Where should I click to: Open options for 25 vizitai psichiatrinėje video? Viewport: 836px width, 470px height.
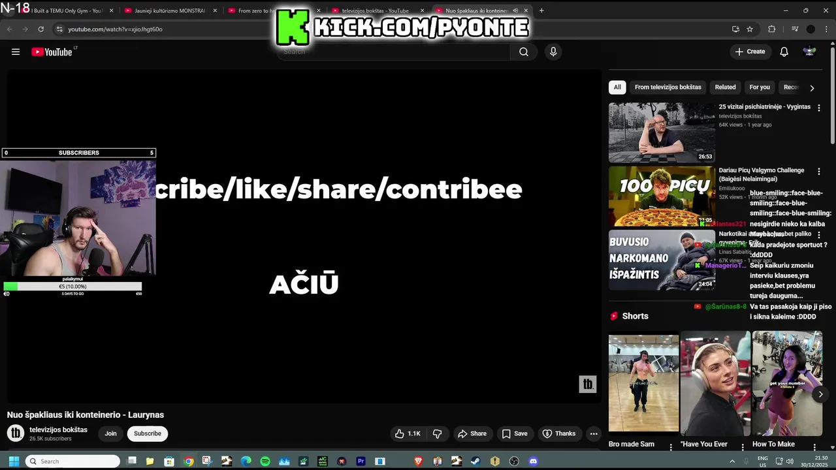819,108
